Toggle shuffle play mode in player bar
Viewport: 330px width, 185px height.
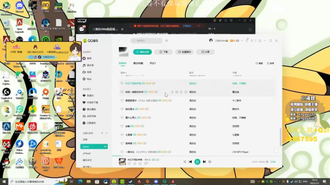(184, 162)
